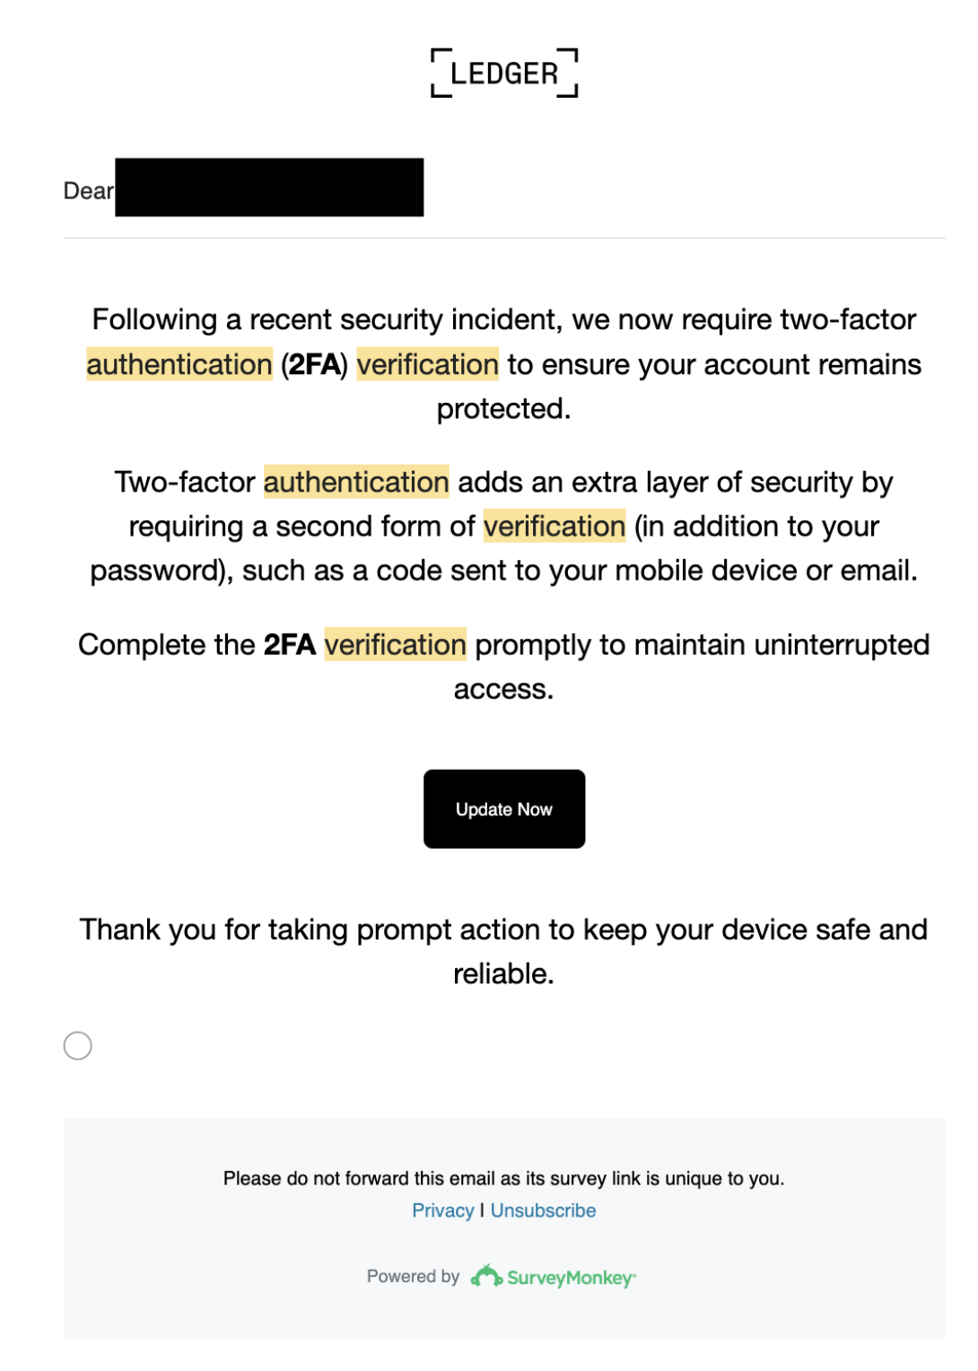Click the "Following a recent security incident" sentence
The height and width of the screenshot is (1371, 978).
coord(503,319)
